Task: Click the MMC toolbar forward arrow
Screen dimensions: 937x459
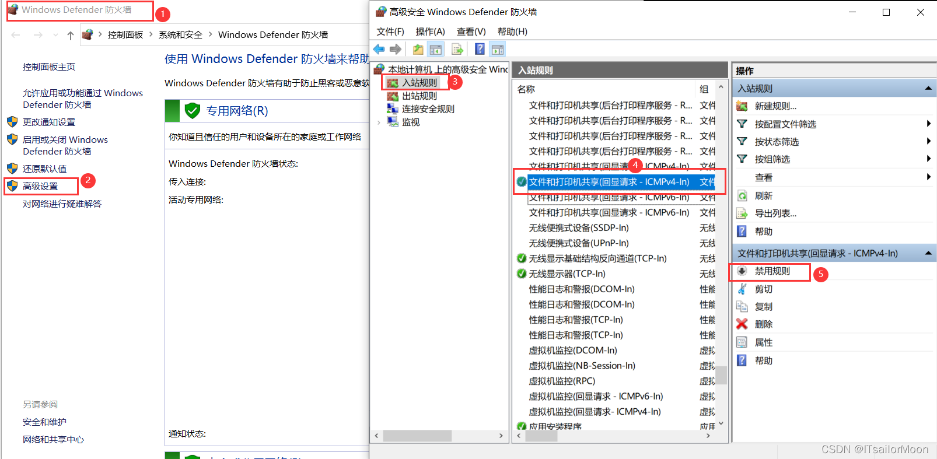Action: 396,49
